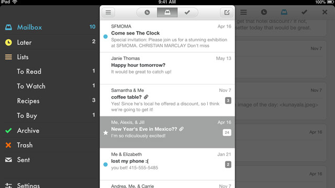Tap mailbox icon in the dimmed right toolbar
Screen dimensions: 335x188
[x=284, y=12]
